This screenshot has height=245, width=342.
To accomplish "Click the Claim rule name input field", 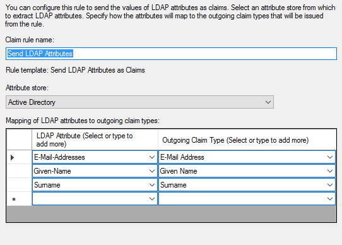I will click(x=171, y=54).
